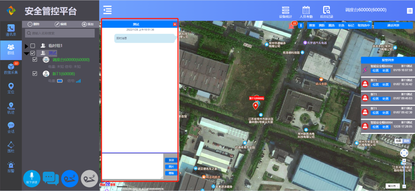Switch map to 混合 hybrid view
Viewport: 415px width, 191px height.
point(406,141)
